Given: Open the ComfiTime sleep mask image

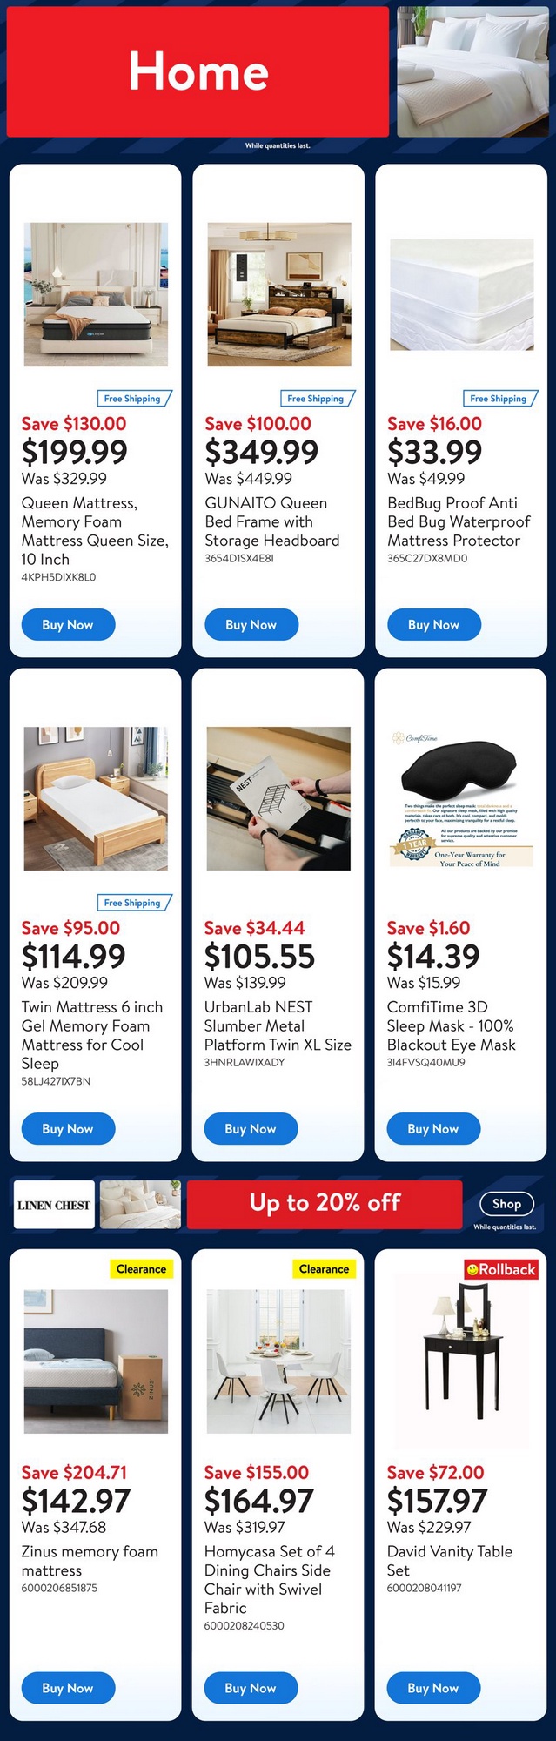Looking at the screenshot, I should 461,798.
